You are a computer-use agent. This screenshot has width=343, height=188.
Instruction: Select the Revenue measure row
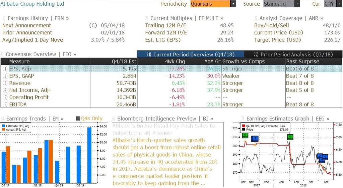tap(171, 83)
